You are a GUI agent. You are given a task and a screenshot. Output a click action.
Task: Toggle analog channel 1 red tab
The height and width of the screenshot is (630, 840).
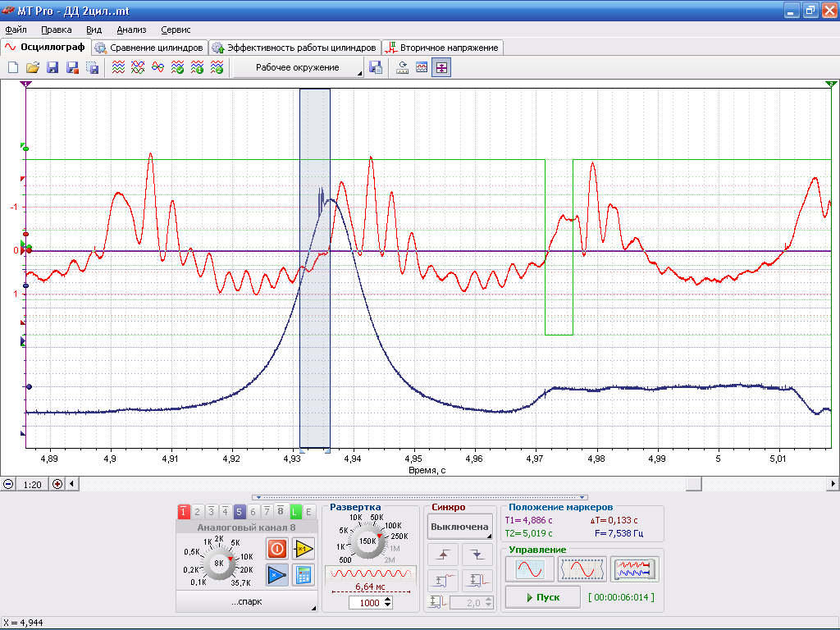183,512
